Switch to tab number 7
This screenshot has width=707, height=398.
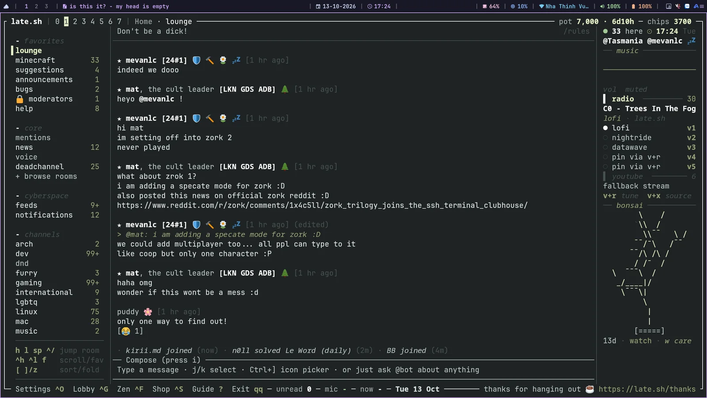[119, 21]
